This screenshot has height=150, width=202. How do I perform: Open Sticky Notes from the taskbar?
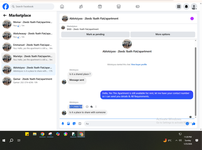click(27, 134)
